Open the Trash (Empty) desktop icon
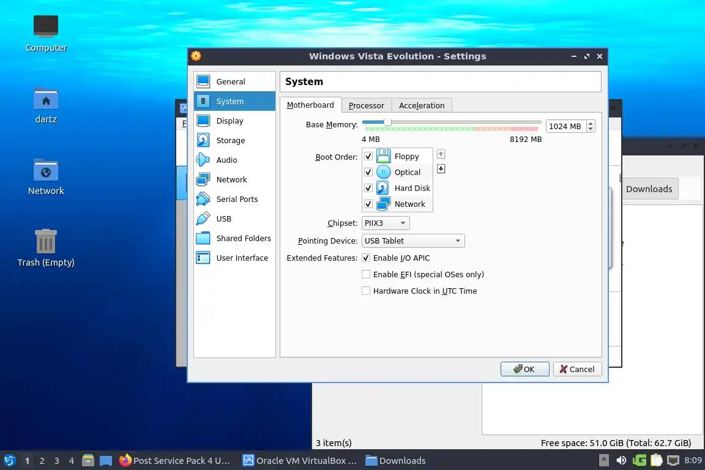The width and height of the screenshot is (705, 470). 46,248
